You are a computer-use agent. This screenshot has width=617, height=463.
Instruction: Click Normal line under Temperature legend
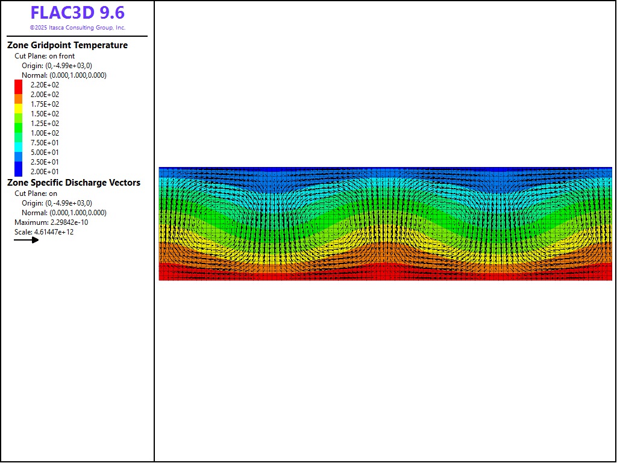pyautogui.click(x=64, y=75)
